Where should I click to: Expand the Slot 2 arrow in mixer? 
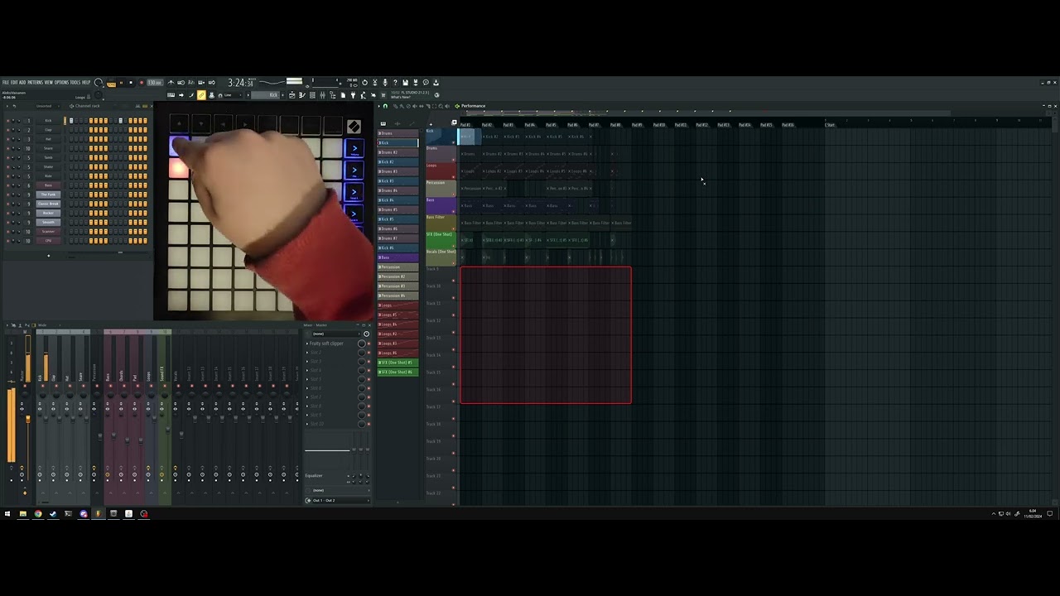[x=307, y=353]
